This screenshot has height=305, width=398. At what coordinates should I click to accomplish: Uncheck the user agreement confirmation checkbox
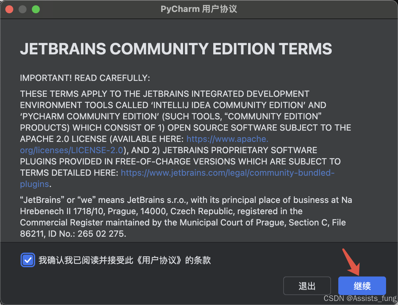(x=28, y=260)
